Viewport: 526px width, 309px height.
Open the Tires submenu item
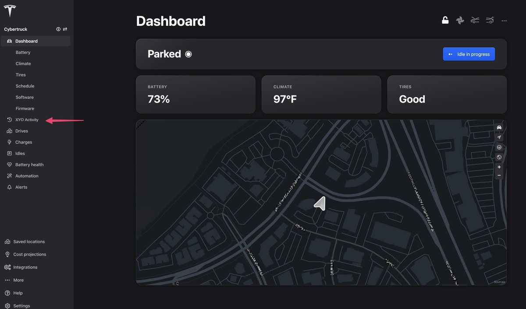pyautogui.click(x=21, y=75)
